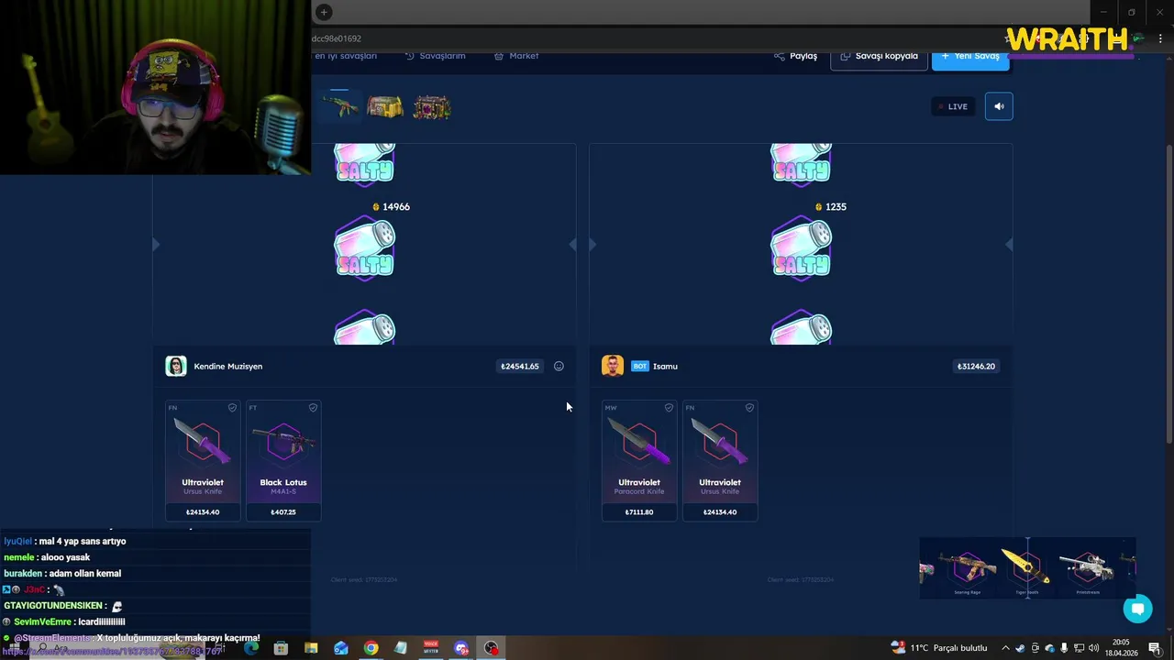Click verify shield on Kendine Muzisyen's Ursus Knife
Image resolution: width=1174 pixels, height=660 pixels.
coord(232,408)
